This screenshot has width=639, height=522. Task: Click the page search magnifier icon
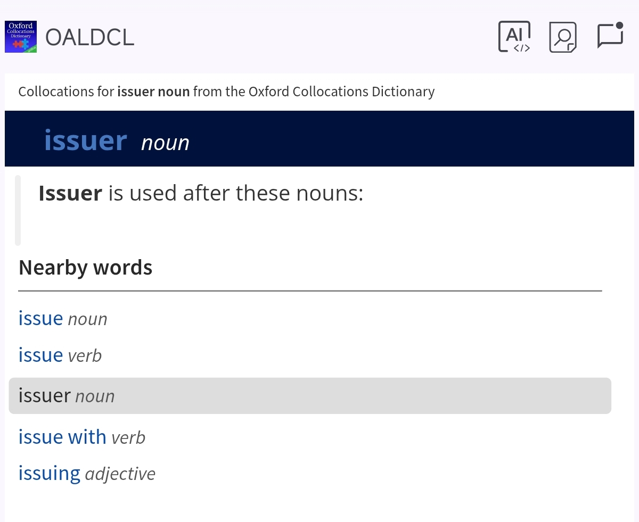(563, 37)
